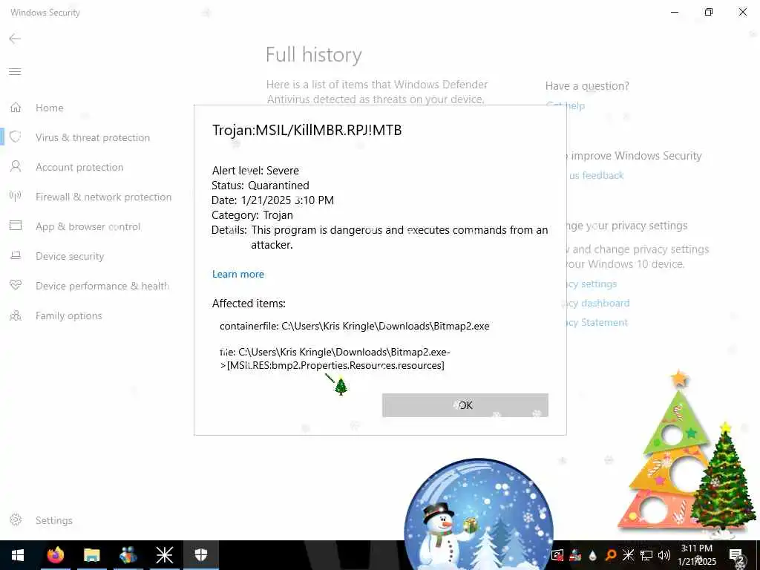Select the Firewall antenna icon
Viewport: 760px width, 570px height.
16,196
